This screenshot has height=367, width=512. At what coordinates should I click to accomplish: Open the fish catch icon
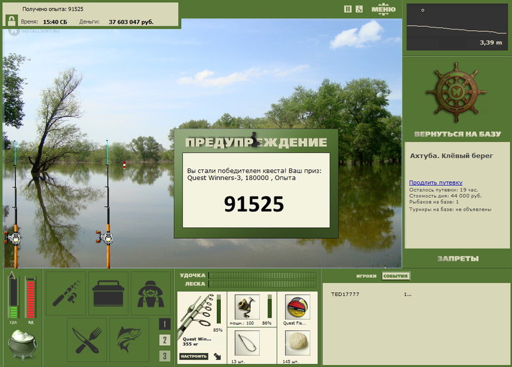click(x=129, y=340)
